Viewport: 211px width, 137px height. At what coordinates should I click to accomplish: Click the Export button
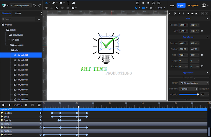181,5
